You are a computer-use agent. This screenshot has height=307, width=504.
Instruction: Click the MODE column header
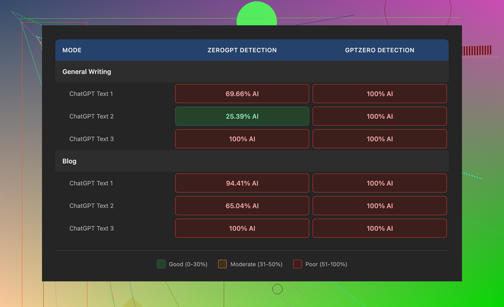click(72, 50)
